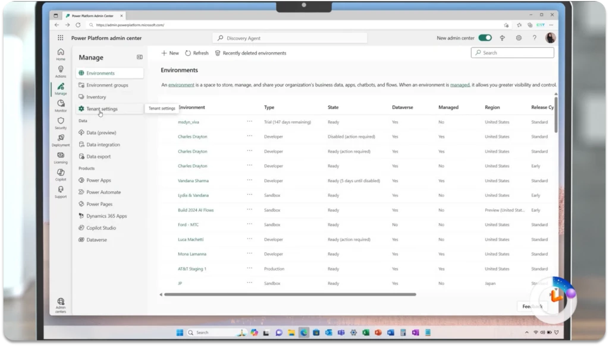The height and width of the screenshot is (346, 609).
Task: Turn off the New admin center toggle
Action: (485, 38)
